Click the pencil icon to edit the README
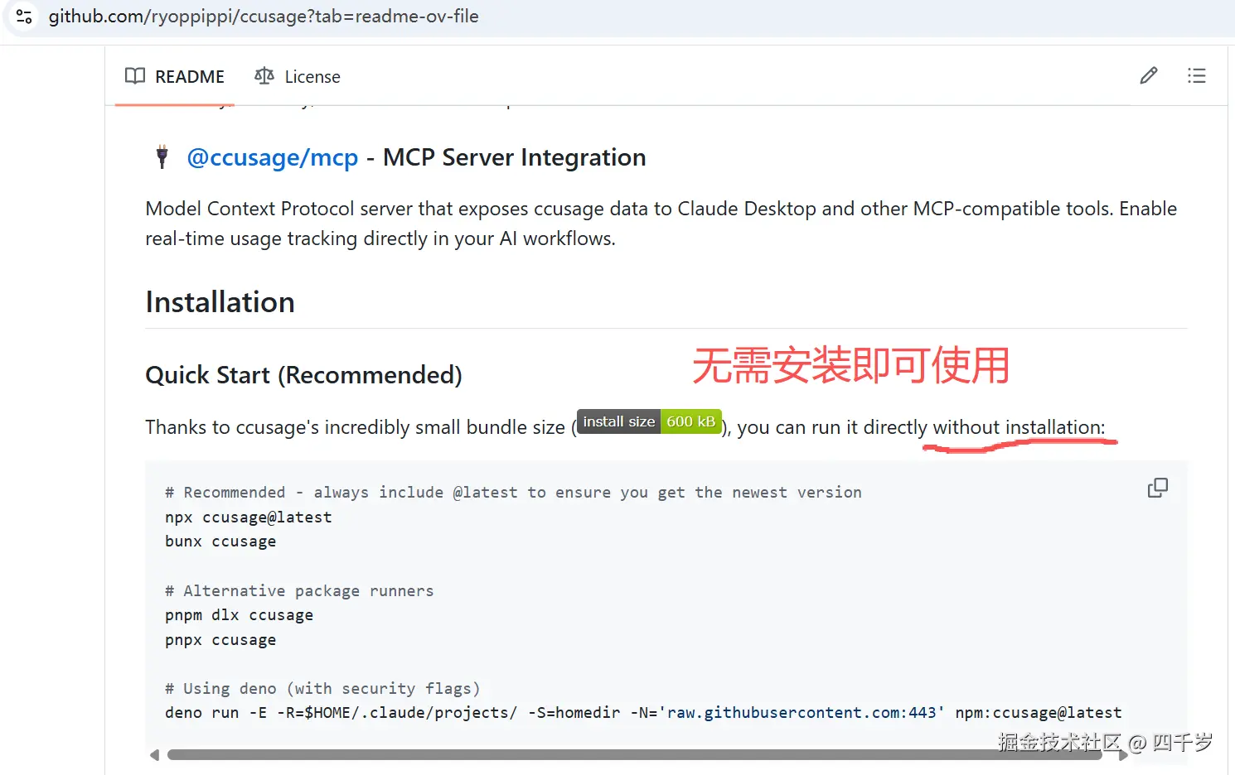This screenshot has width=1235, height=775. pos(1149,75)
